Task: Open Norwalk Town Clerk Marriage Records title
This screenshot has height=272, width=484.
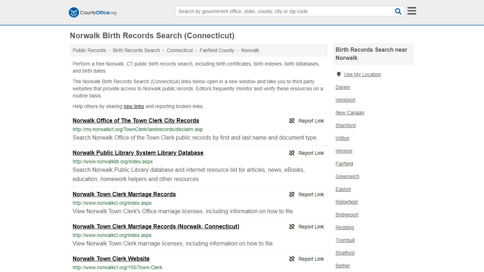Action: 124,194
